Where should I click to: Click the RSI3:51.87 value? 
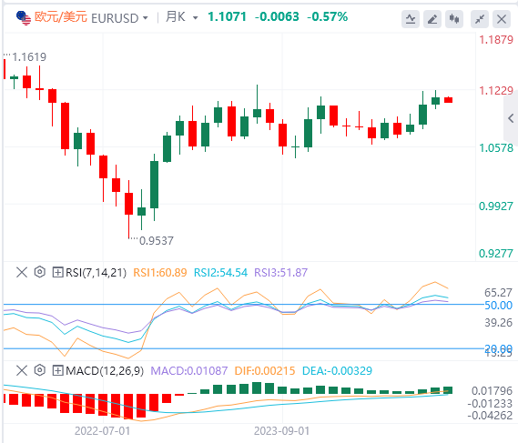click(x=280, y=273)
